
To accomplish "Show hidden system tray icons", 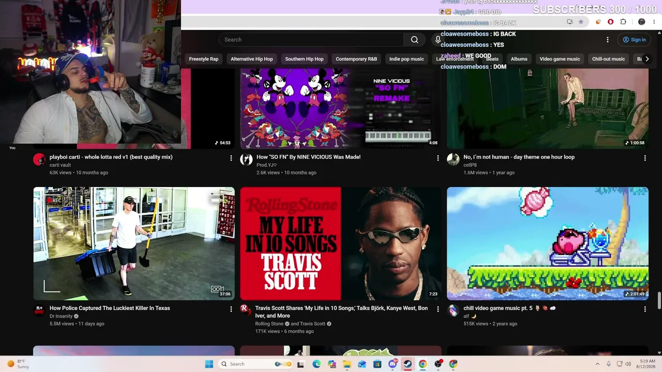I will pos(597,364).
